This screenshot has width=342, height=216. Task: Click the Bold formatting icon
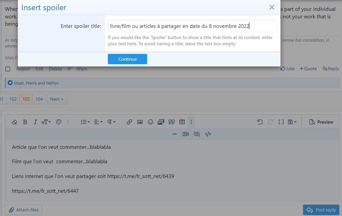click(x=25, y=122)
